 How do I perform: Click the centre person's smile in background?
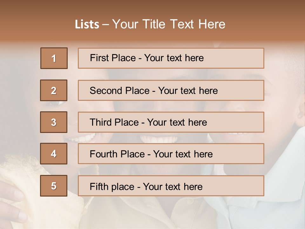[x=152, y=139]
